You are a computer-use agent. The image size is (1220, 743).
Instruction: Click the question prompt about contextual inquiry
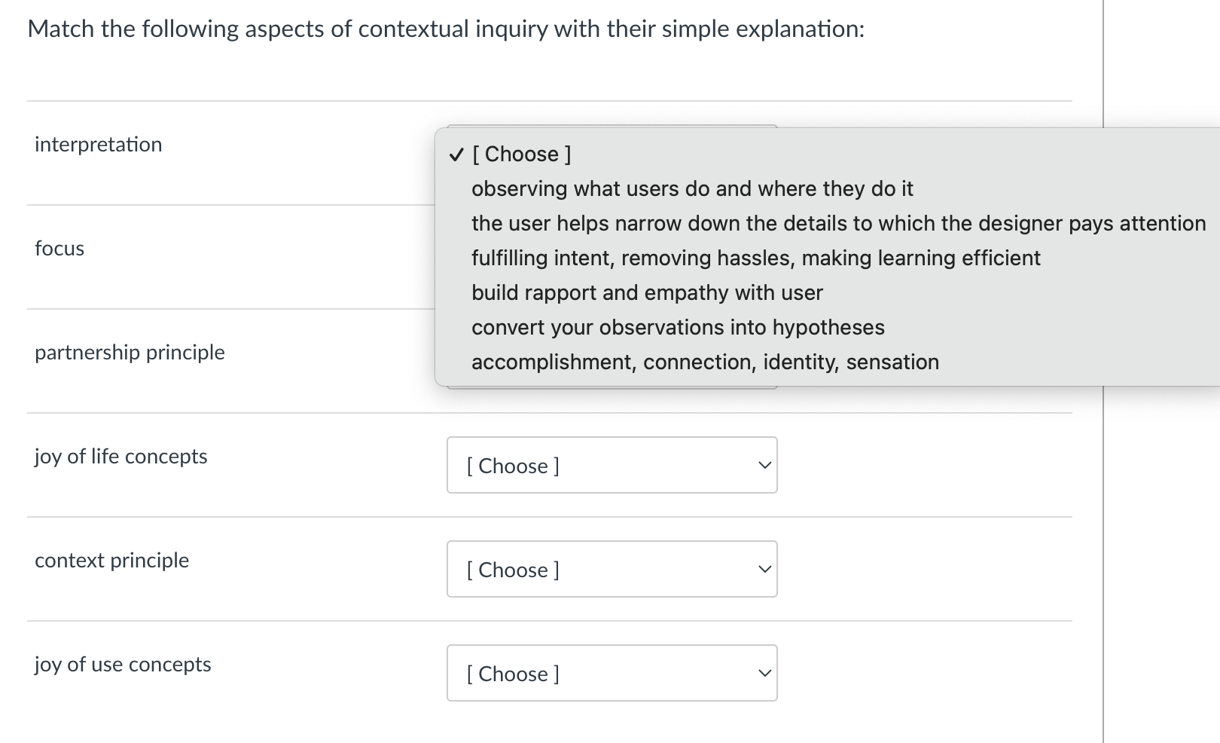pyautogui.click(x=446, y=29)
